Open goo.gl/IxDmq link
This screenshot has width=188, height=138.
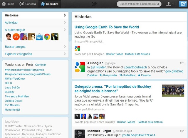[174, 71]
